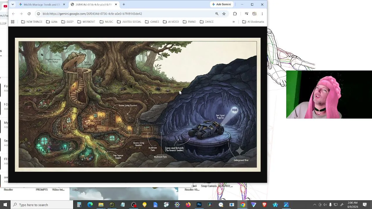
Task: Click the YouTube icon in background window
Action: (x=5, y=6)
